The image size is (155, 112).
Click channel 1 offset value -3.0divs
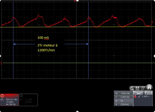10,102
